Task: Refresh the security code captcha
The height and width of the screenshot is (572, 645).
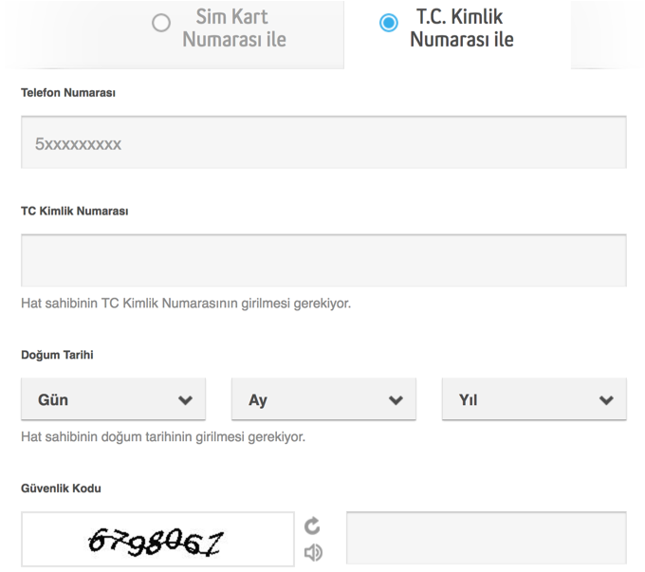Action: tap(312, 526)
